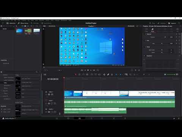Select Generators category in Toolbox
Screen dimensions: 182x137
[x=7, y=86]
